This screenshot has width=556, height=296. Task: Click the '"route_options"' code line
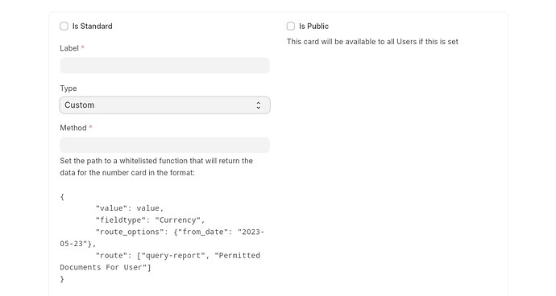tap(162, 238)
